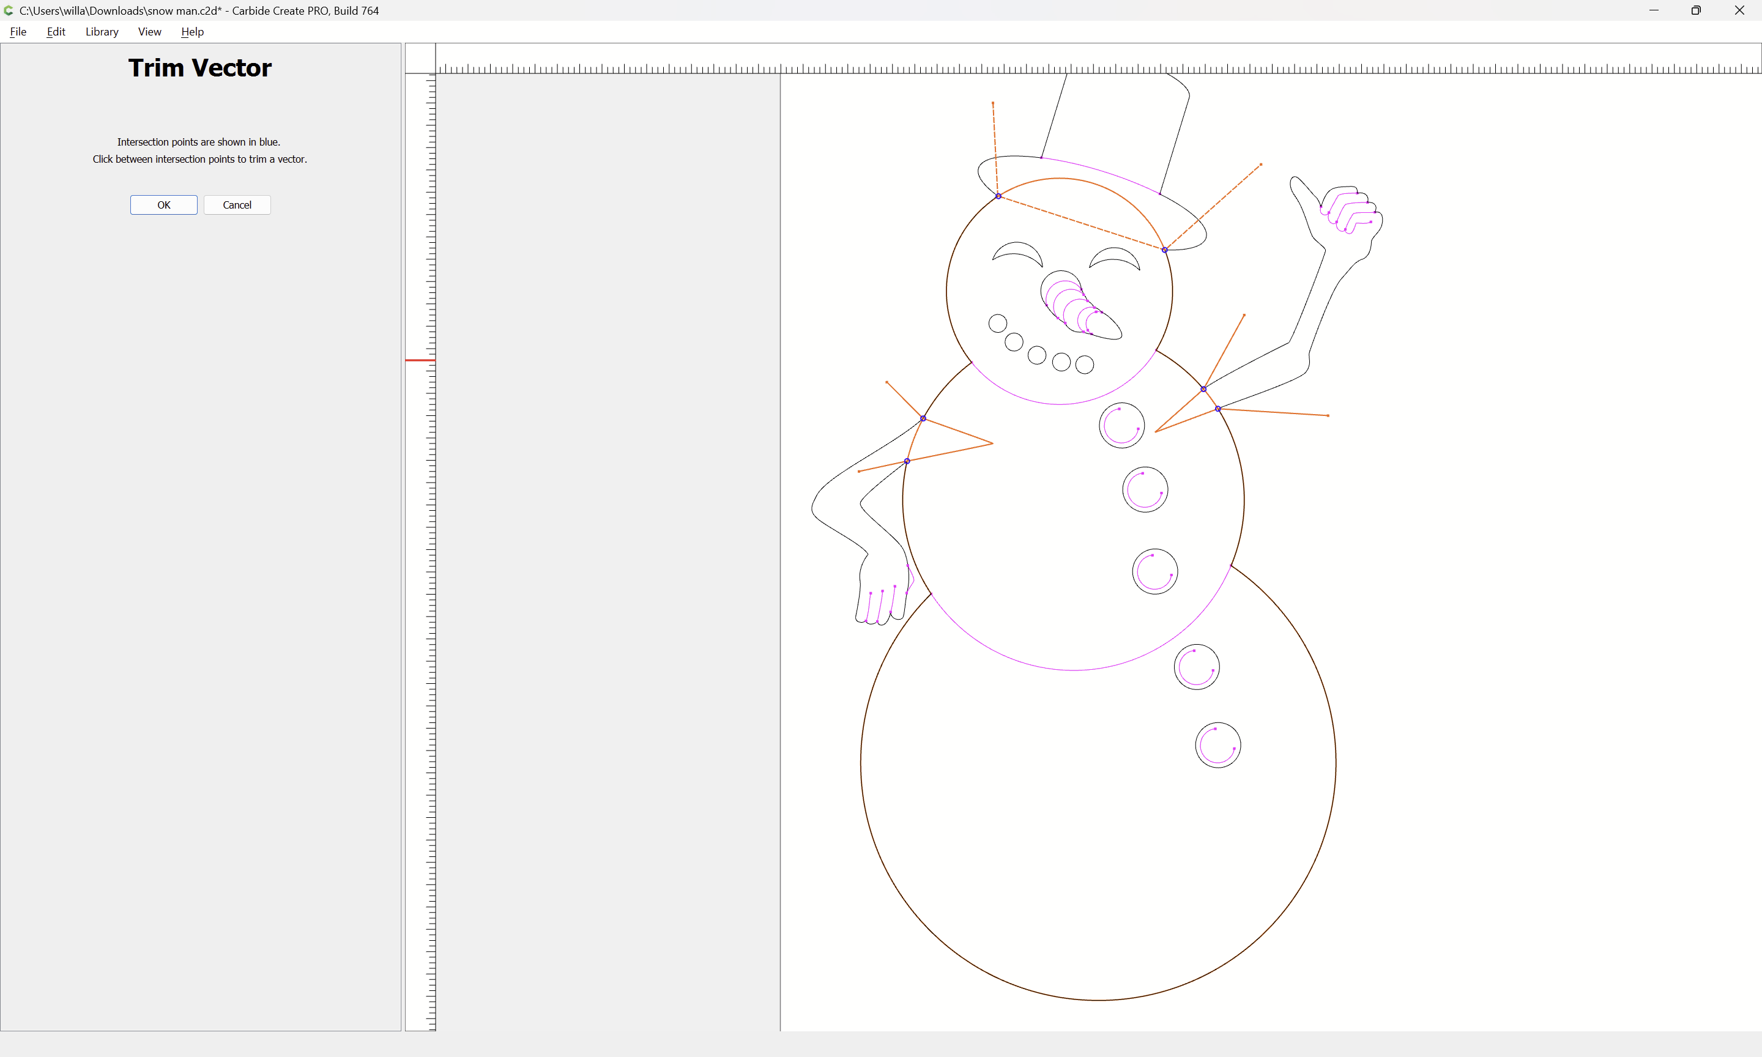
Task: Click the upper blue intersection point on left arm
Action: pos(923,419)
